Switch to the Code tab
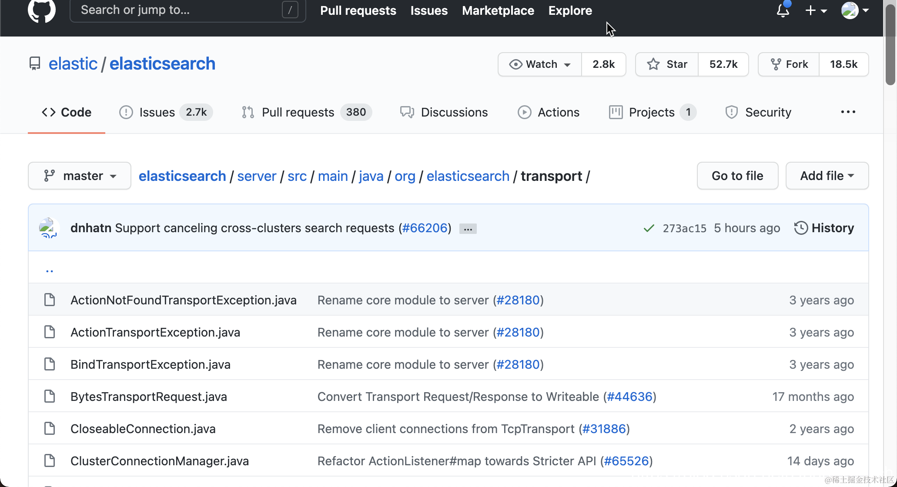This screenshot has height=487, width=897. click(x=67, y=112)
